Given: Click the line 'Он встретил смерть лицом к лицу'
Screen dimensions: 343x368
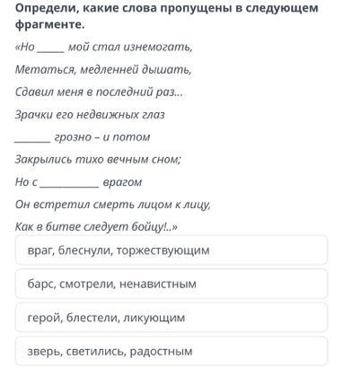Looking at the screenshot, I should click(x=113, y=205).
